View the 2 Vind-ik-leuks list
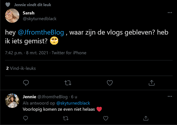This screenshot has height=125, width=177. (21, 68)
